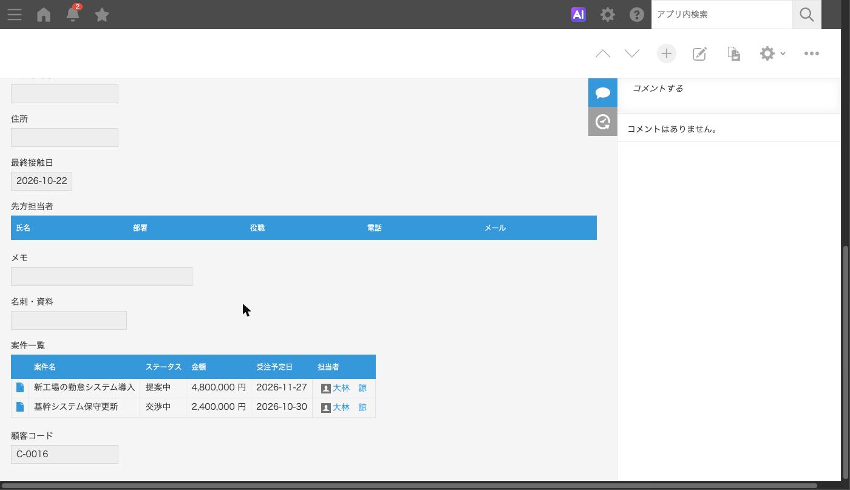Click the 提案中 status cell
Screen dimensions: 850x490
(163, 387)
